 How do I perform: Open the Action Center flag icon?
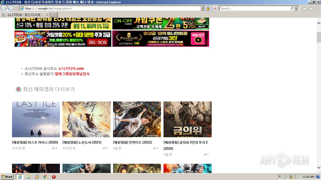tap(297, 177)
